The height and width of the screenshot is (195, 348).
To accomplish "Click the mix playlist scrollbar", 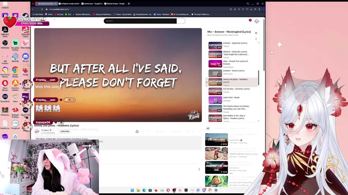I will pyautogui.click(x=259, y=77).
